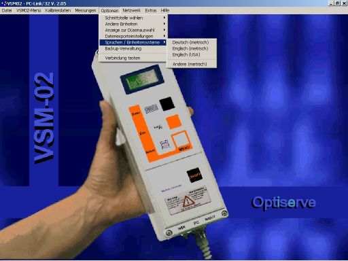348x261 pixels.
Task: Open the Netzwerk menu
Action: pyautogui.click(x=132, y=10)
